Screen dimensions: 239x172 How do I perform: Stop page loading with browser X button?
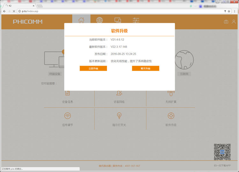(14, 11)
